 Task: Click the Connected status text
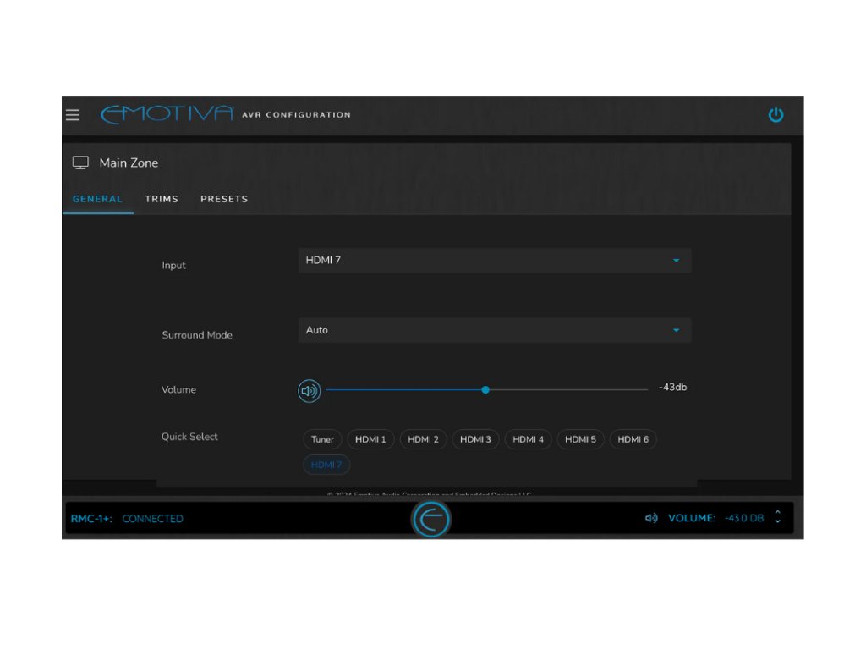pos(152,519)
